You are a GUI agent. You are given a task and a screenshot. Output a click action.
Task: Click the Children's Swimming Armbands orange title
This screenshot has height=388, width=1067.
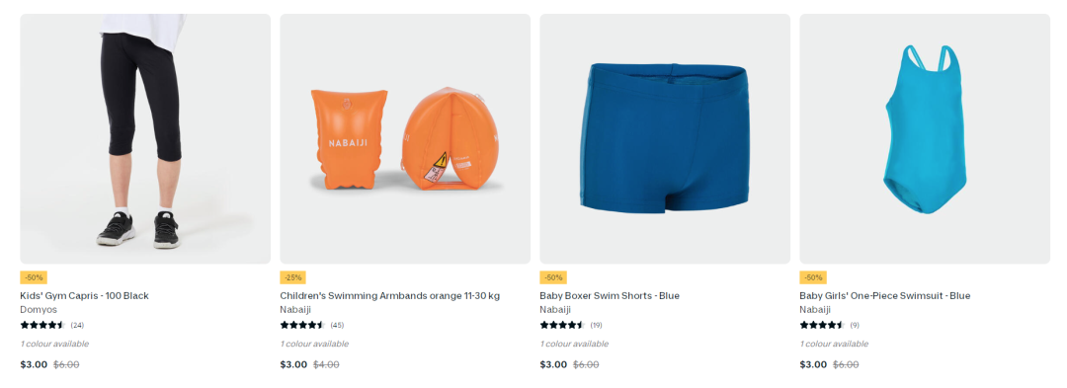click(390, 295)
